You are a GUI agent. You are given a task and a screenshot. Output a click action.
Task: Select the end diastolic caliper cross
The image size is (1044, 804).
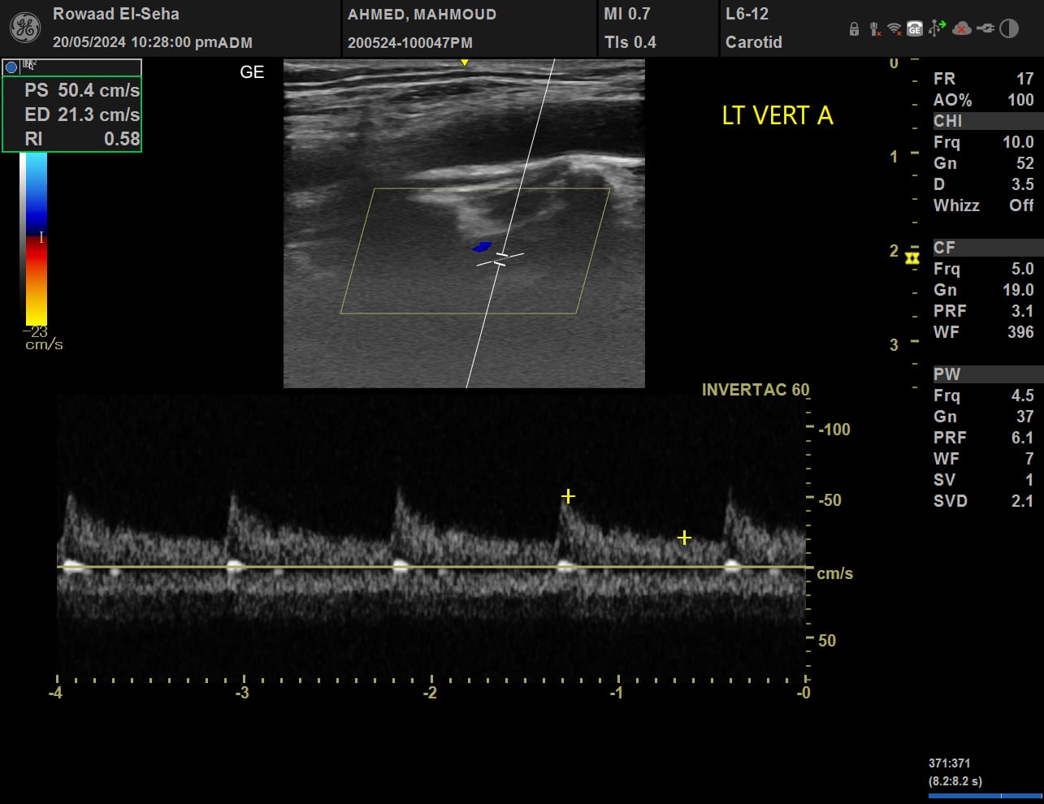coord(684,538)
